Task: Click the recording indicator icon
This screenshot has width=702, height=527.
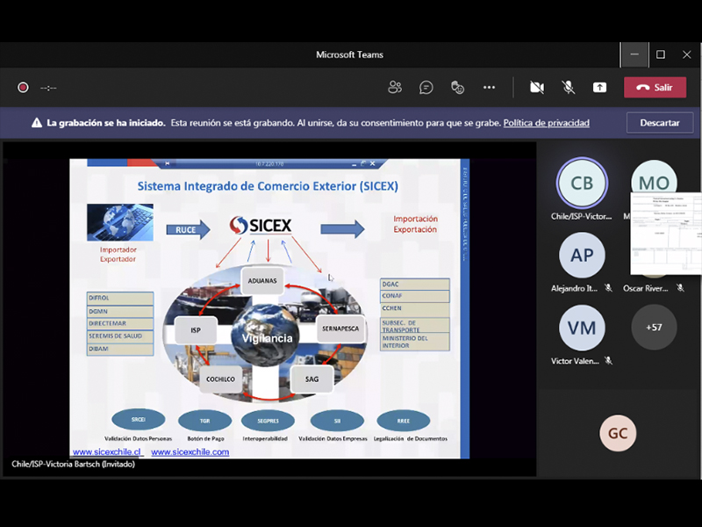Action: pos(23,87)
